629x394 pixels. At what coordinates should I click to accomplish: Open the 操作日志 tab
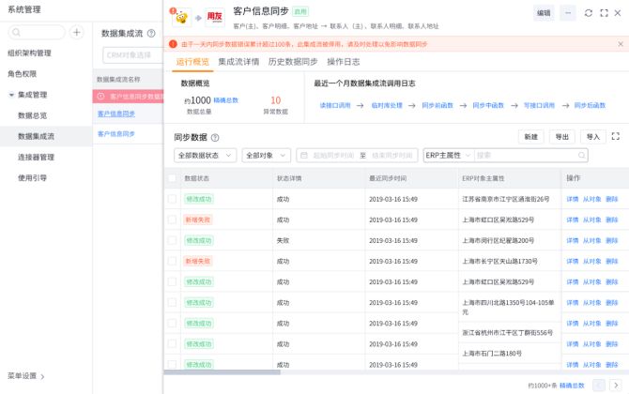click(343, 62)
